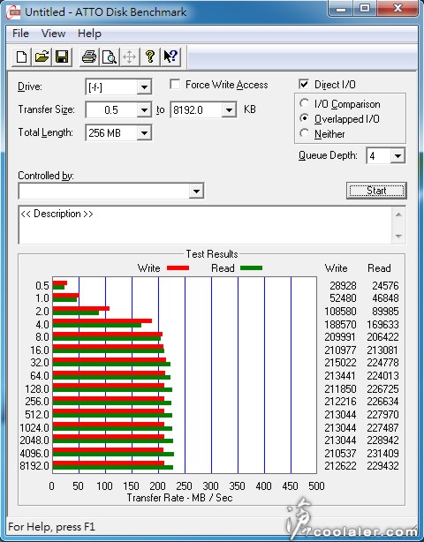
Task: Click the Open folder toolbar icon
Action: (x=42, y=56)
